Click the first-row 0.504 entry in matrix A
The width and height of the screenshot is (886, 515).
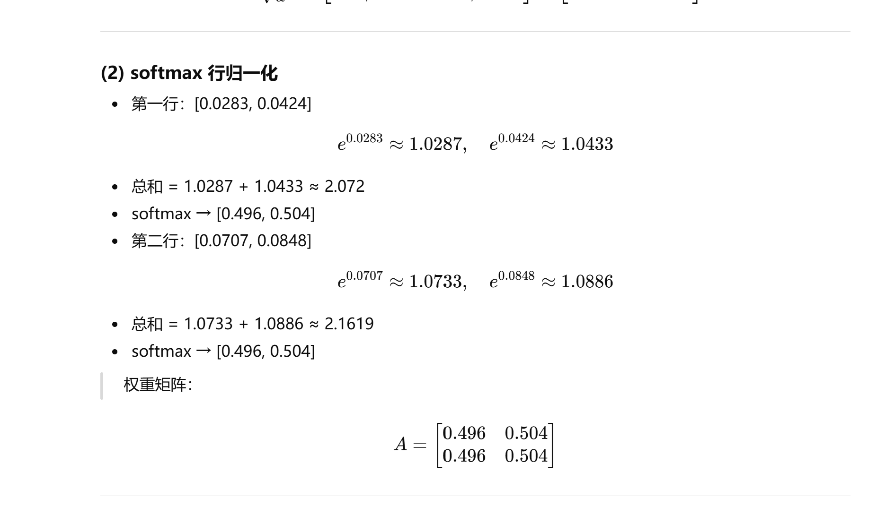(x=526, y=433)
